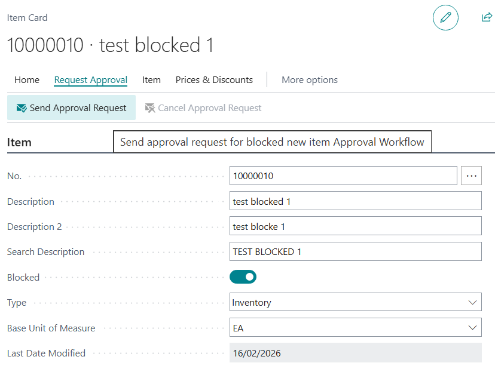Image resolution: width=495 pixels, height=372 pixels.
Task: Click the Description 2 input box
Action: pos(355,226)
